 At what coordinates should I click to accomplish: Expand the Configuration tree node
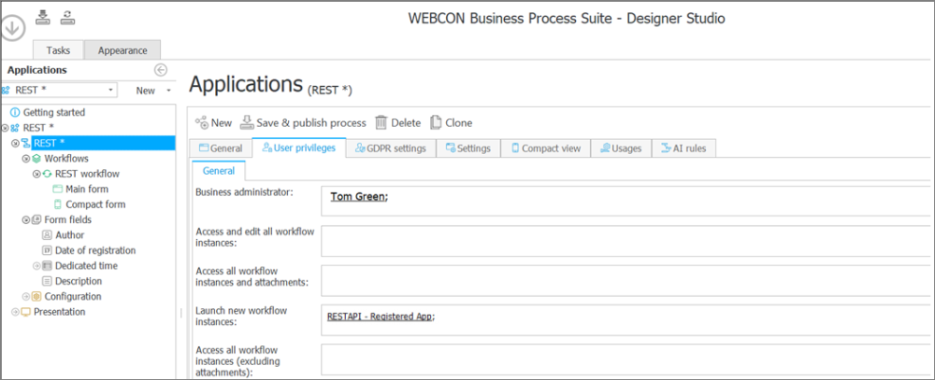click(26, 297)
